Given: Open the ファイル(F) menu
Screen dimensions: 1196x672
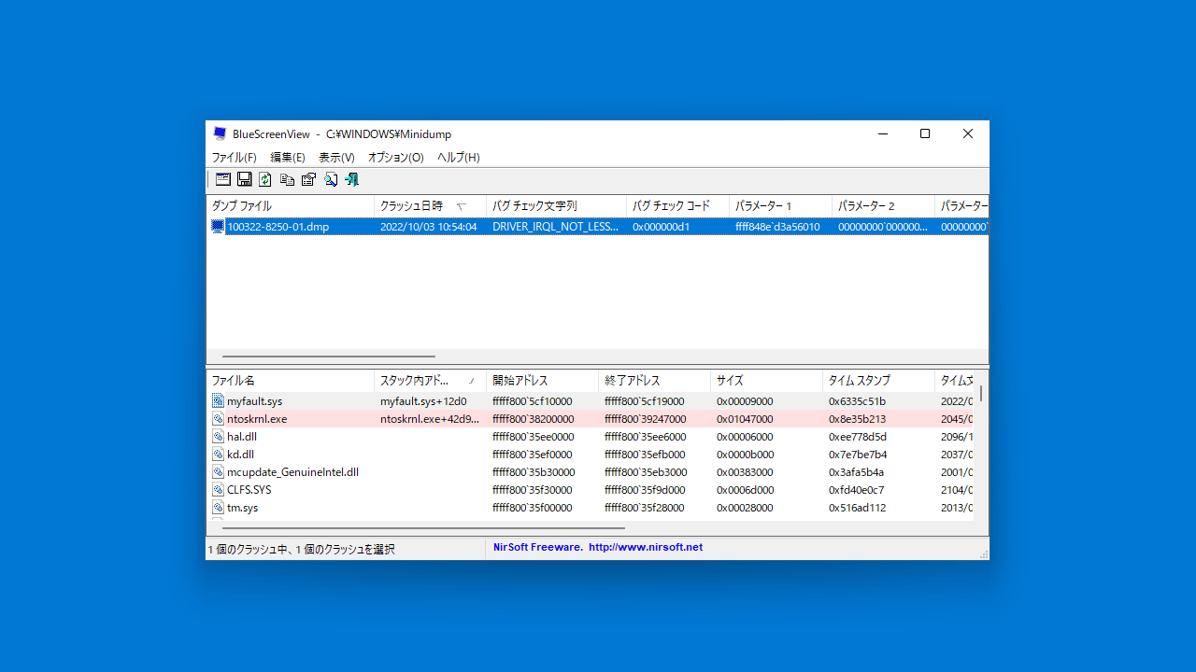Looking at the screenshot, I should [234, 158].
